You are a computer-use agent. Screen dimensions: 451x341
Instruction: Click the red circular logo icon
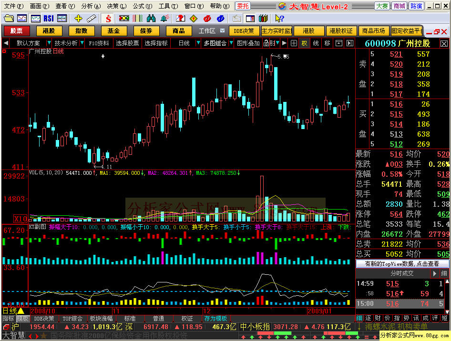(207, 19)
